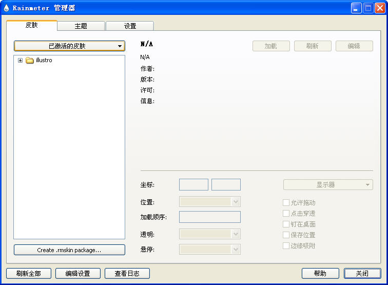The width and height of the screenshot is (388, 285).
Task: Open 编辑设置 at the bottom
Action: pos(78,274)
